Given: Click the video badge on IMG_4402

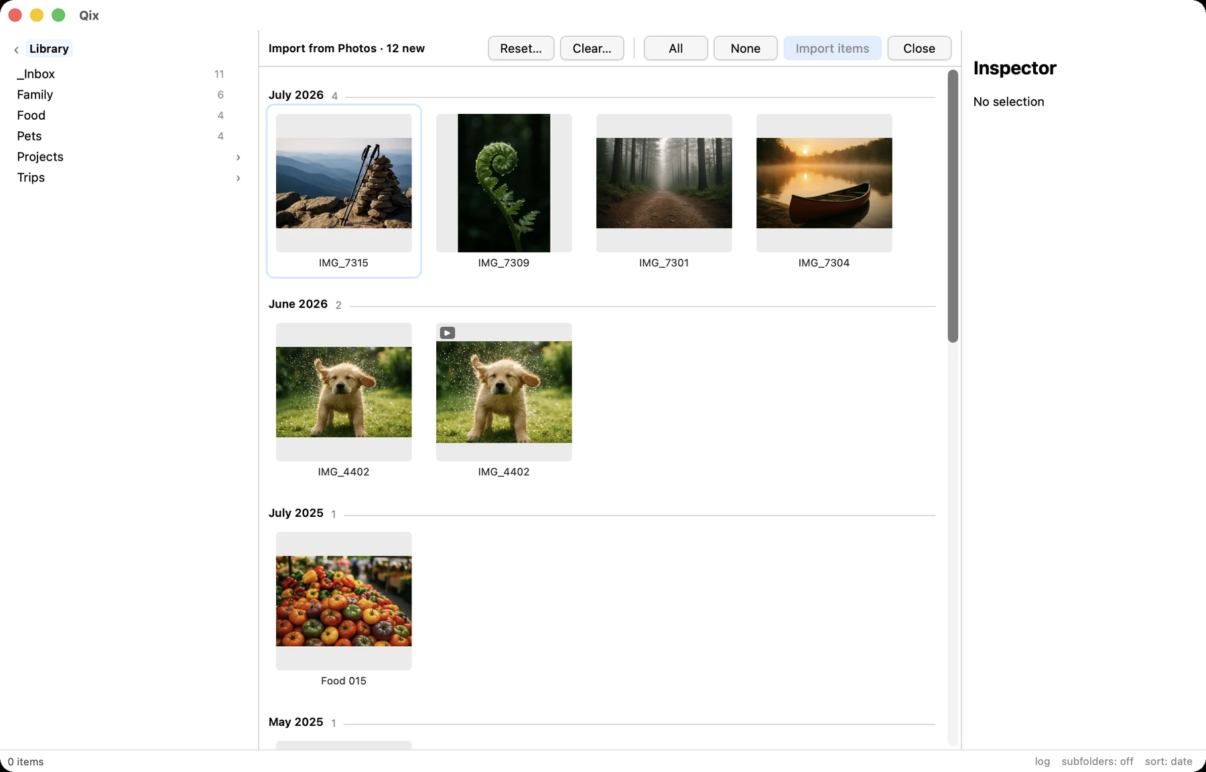Looking at the screenshot, I should click(x=448, y=333).
